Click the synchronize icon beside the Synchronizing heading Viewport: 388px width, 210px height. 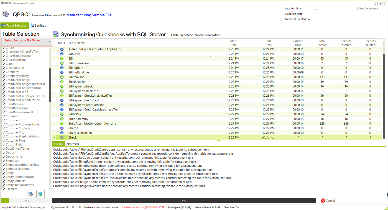point(56,34)
